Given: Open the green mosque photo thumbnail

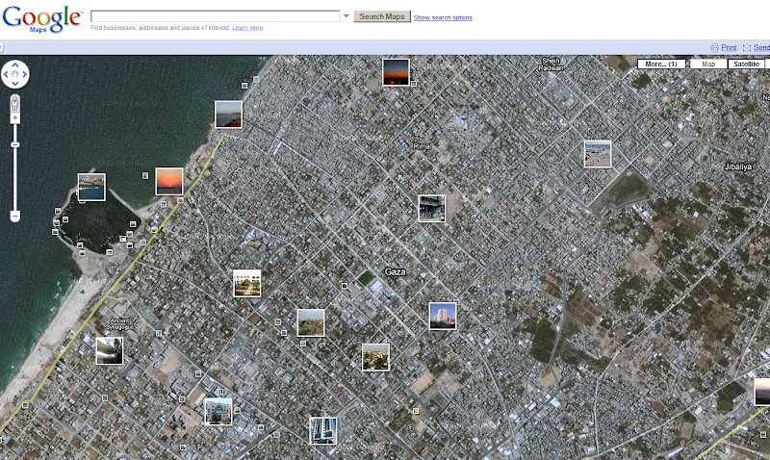Looking at the screenshot, I should coord(218,411).
